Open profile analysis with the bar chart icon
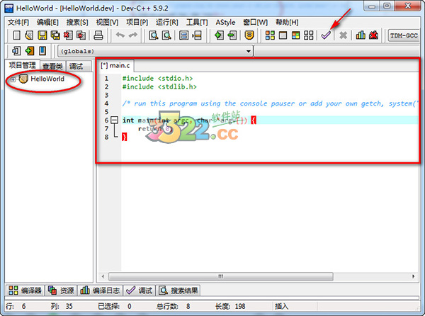 361,35
